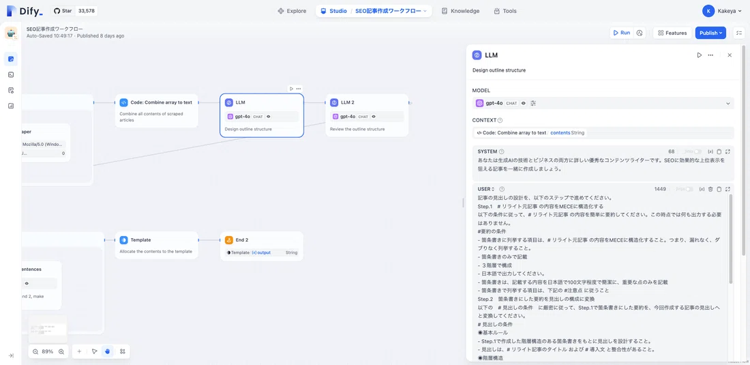Expand the left sidebar with arrow icon
This screenshot has width=750, height=365.
pyautogui.click(x=10, y=355)
